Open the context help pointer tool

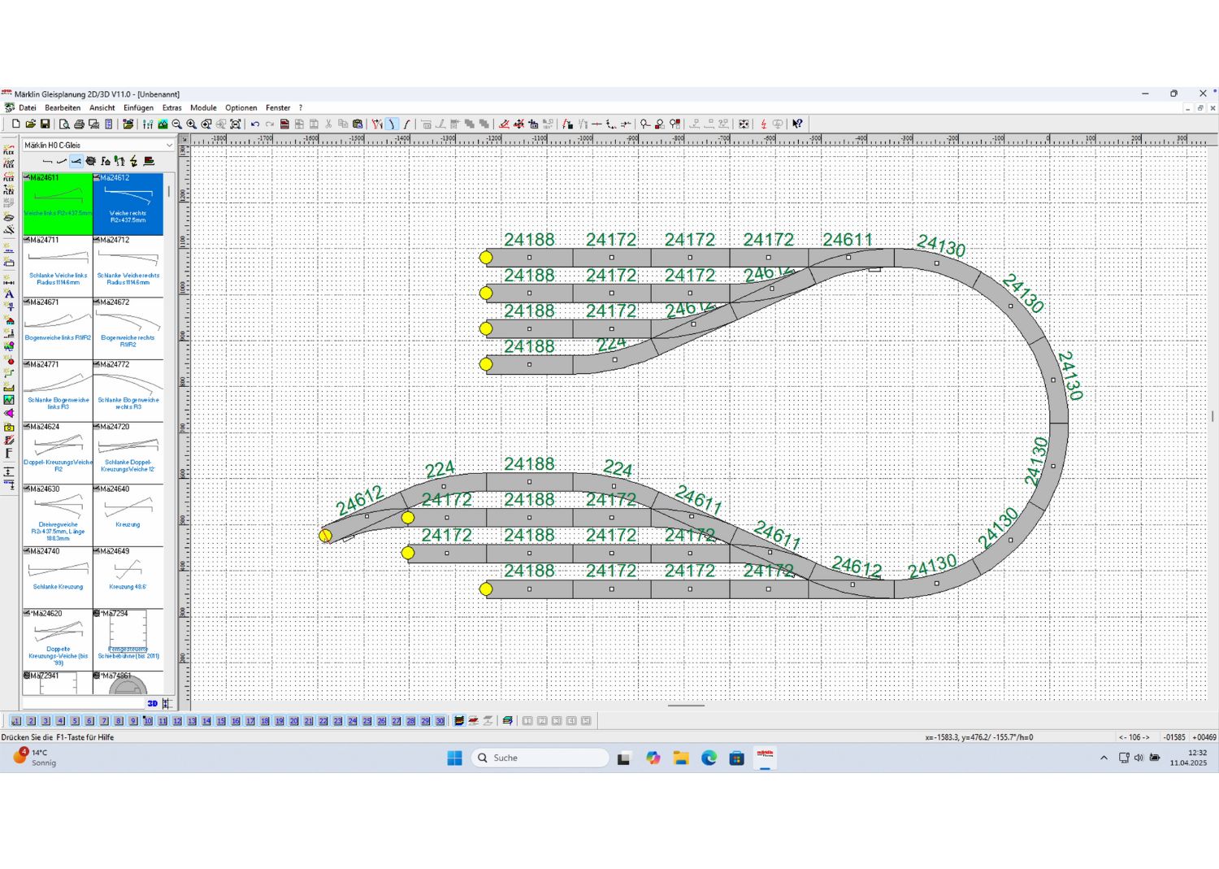[x=797, y=124]
